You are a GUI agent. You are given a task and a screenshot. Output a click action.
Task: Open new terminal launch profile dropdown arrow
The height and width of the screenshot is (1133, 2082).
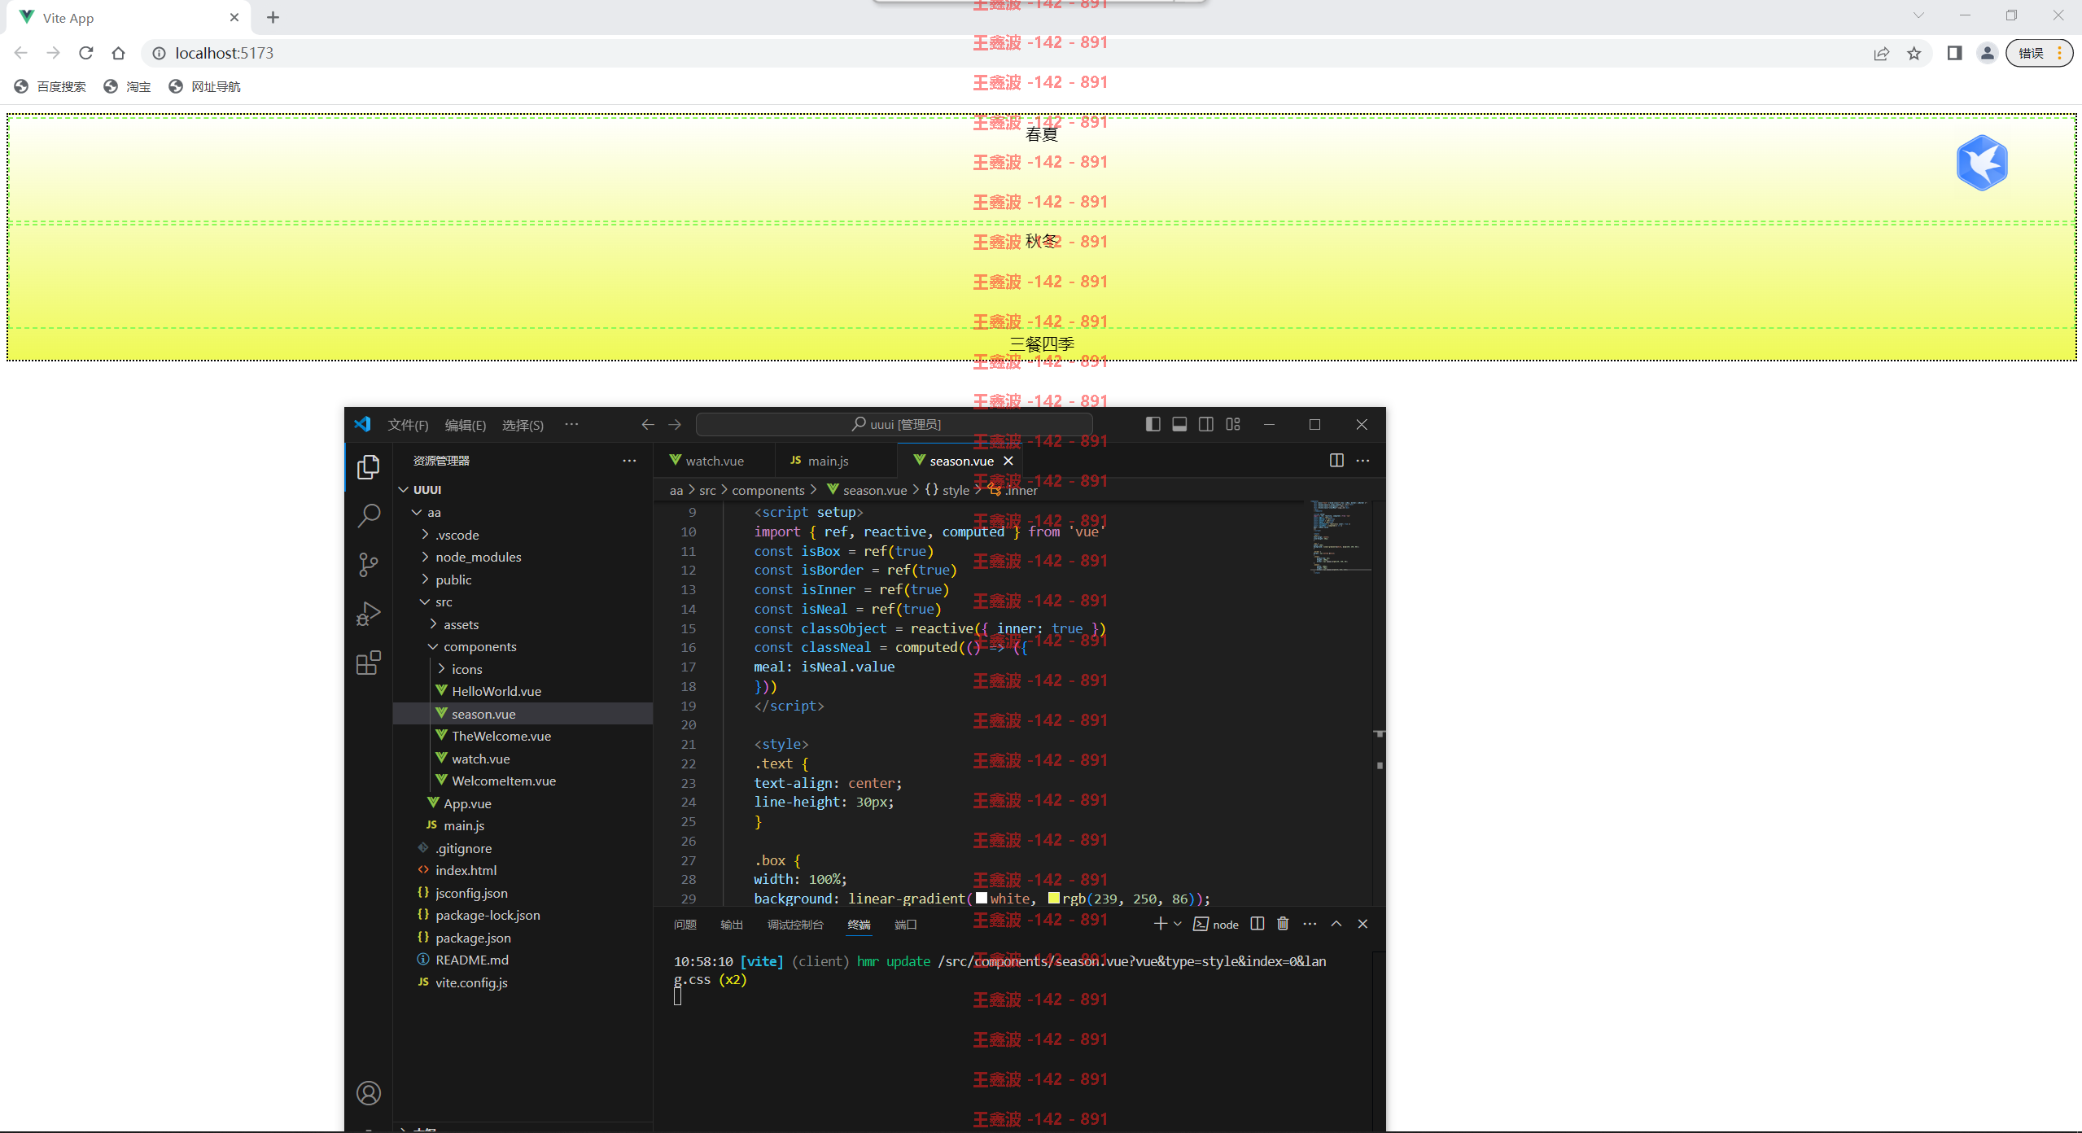click(x=1177, y=924)
